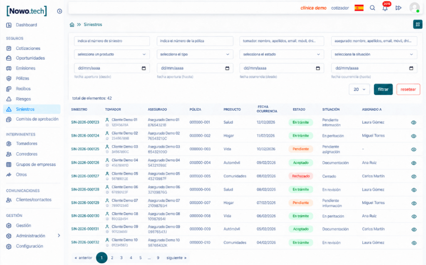Open the user avatar profile menu
This screenshot has height=265, width=426.
tap(415, 7)
